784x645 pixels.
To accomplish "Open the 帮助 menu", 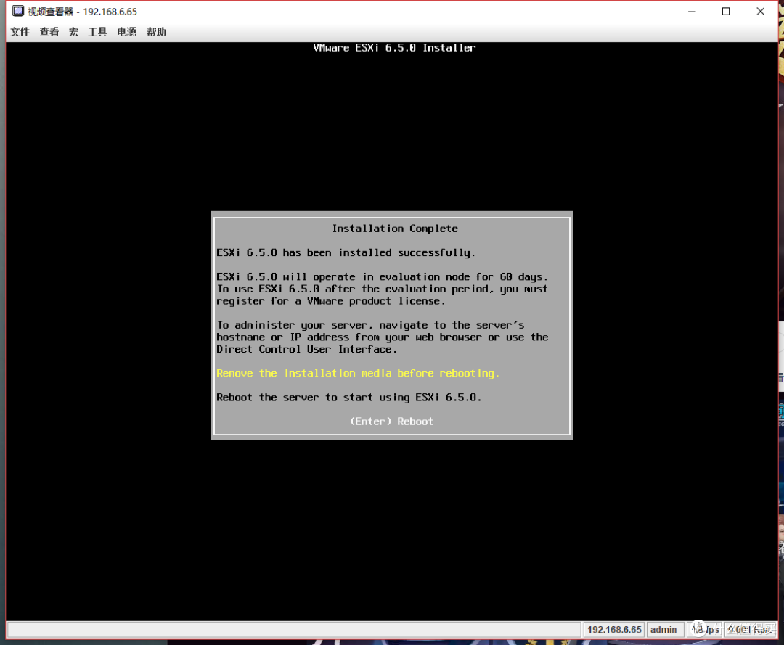I will point(156,32).
